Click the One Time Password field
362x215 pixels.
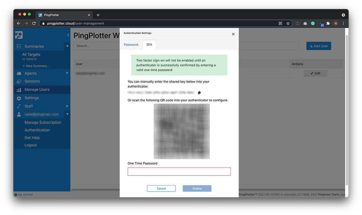[179, 172]
